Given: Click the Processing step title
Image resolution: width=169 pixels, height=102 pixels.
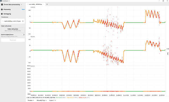Looking at the screenshot, I should (7, 10).
